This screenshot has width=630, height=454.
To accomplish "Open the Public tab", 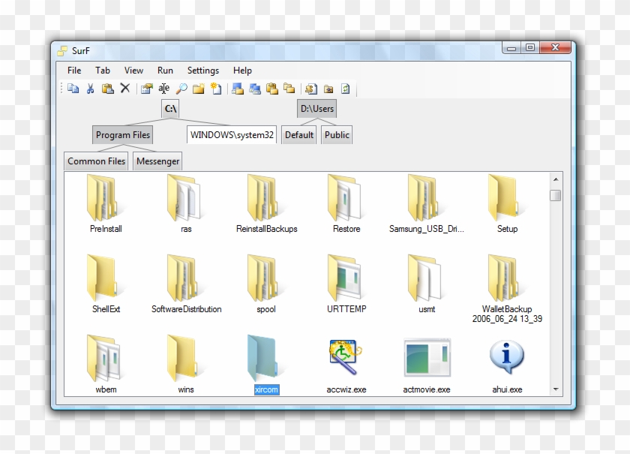I will [337, 135].
